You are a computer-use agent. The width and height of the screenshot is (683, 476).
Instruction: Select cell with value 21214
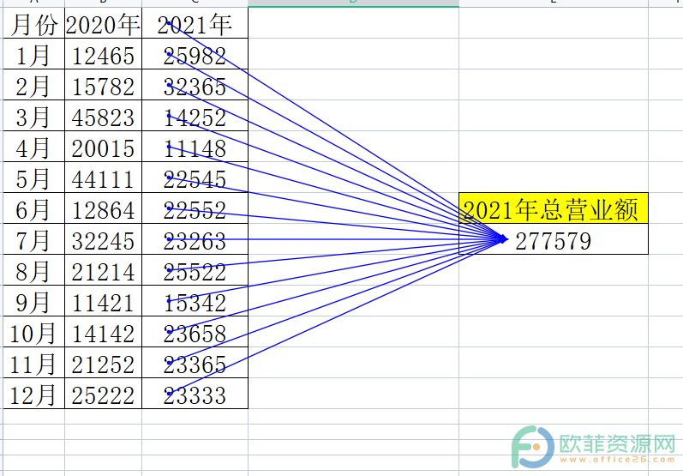pos(103,270)
